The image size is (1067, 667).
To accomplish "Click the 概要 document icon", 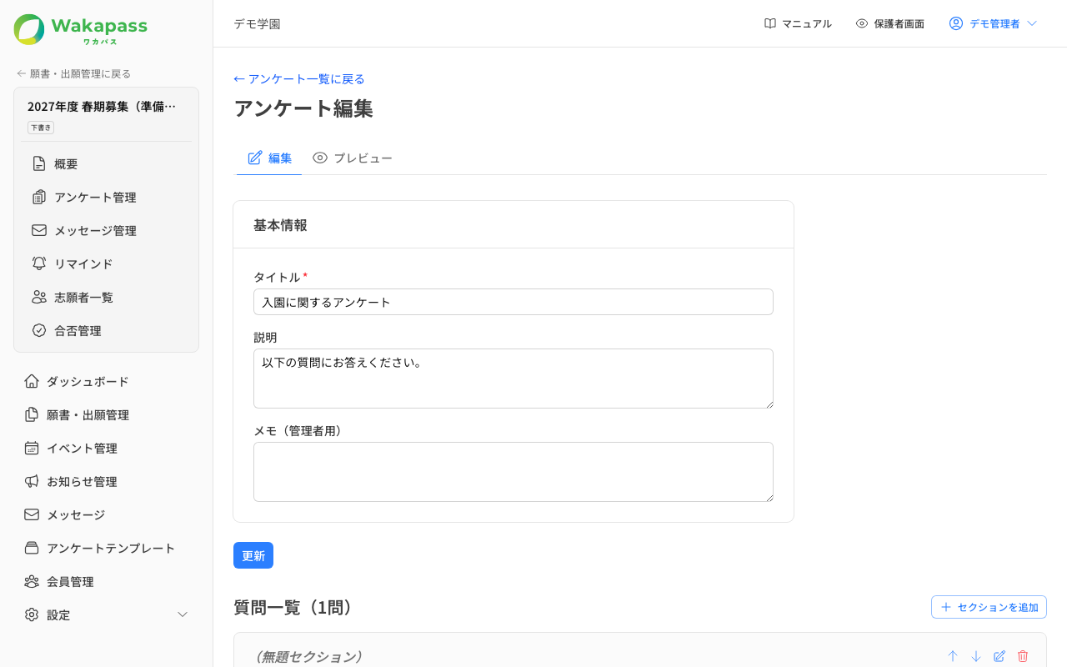I will (x=39, y=163).
